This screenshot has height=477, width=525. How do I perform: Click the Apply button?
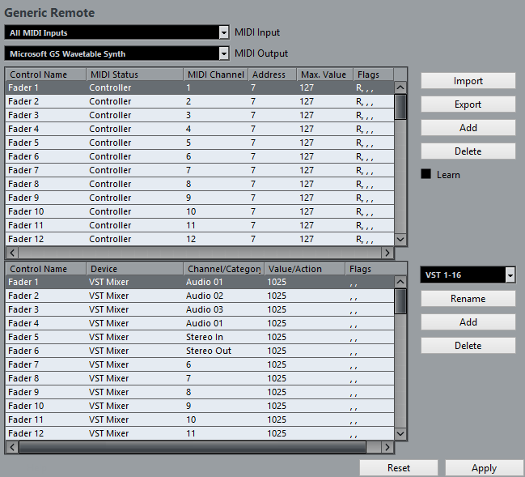pyautogui.click(x=485, y=467)
